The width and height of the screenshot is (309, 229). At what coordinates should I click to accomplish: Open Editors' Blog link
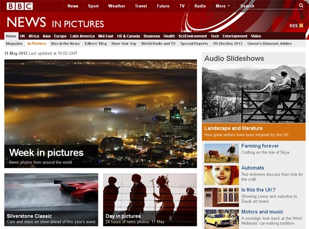click(x=96, y=43)
